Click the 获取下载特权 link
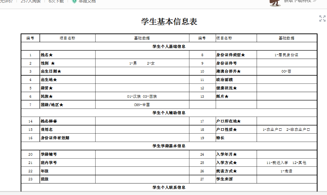Screen dimensions: 327x195 [300, 1]
